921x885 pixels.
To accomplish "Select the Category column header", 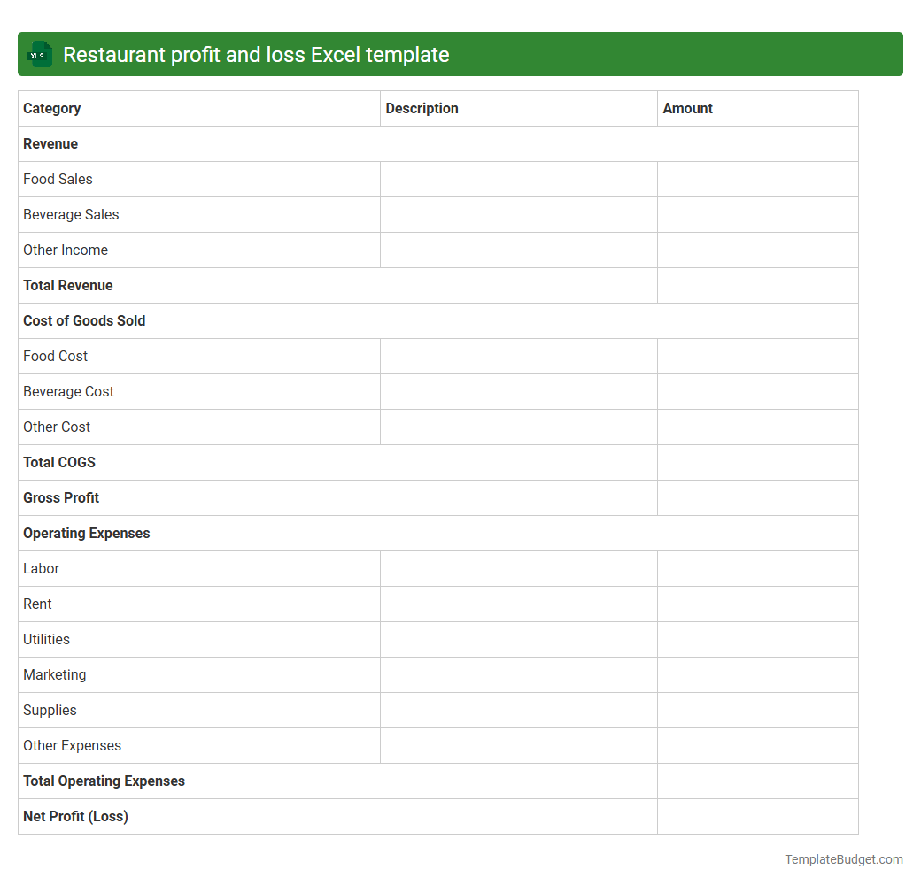I will coord(51,108).
